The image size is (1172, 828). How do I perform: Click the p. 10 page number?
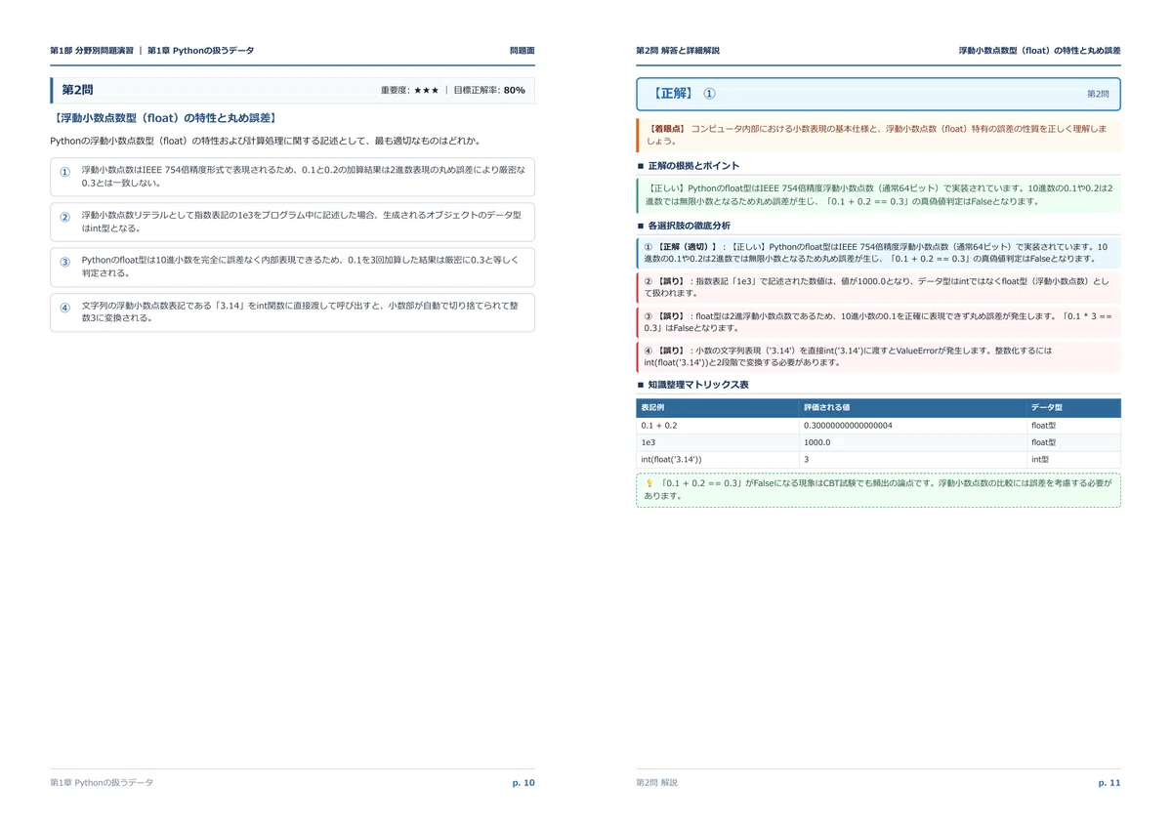523,782
